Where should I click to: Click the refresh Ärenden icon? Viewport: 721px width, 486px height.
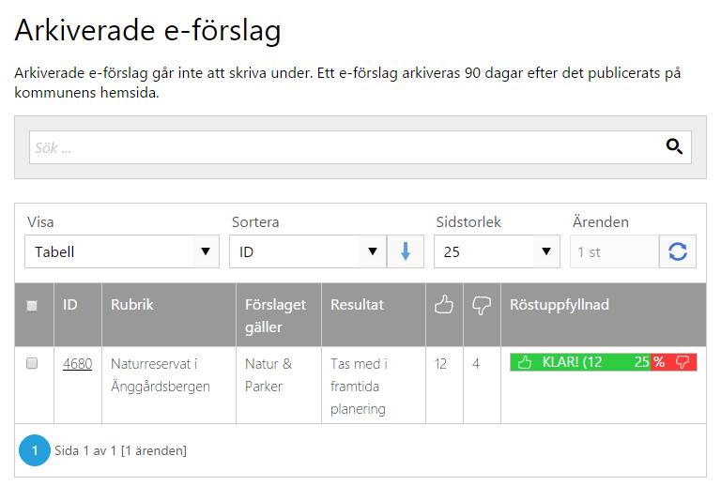(x=677, y=251)
